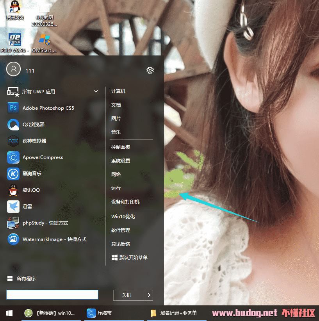
Task: Select 运行 from the right column
Action: point(116,188)
